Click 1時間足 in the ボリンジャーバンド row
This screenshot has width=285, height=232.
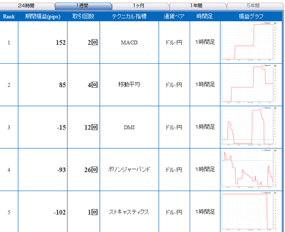coord(205,170)
